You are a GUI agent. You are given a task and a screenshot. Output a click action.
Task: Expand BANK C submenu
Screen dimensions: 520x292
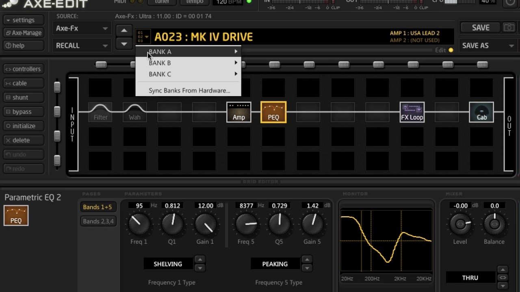tap(188, 74)
